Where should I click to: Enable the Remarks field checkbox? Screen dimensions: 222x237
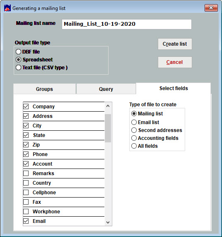click(x=26, y=173)
